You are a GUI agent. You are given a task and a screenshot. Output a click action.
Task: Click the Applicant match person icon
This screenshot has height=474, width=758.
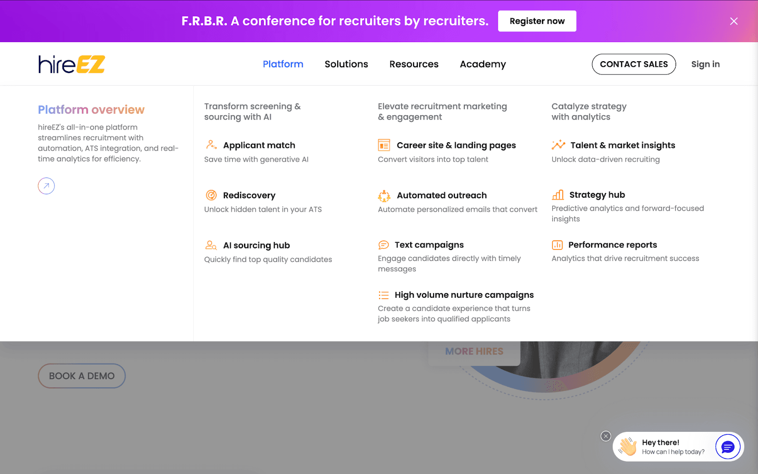(x=211, y=145)
